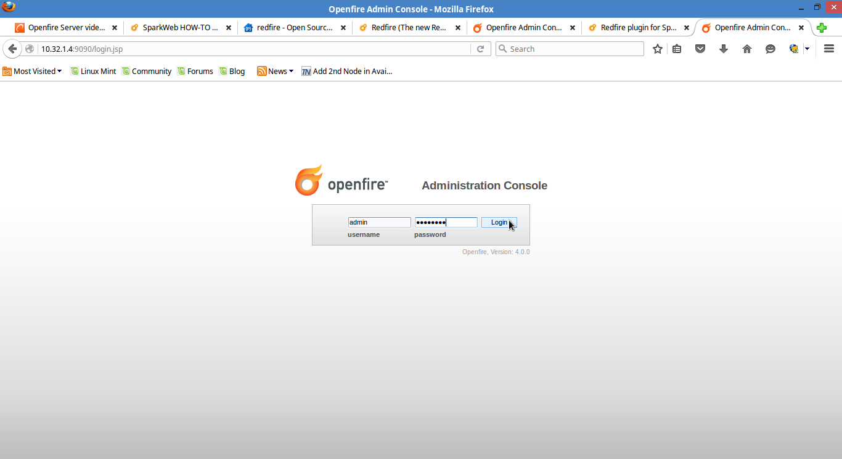This screenshot has height=459, width=842.
Task: Close the active Openfire Admin Console tab
Action: click(x=801, y=28)
